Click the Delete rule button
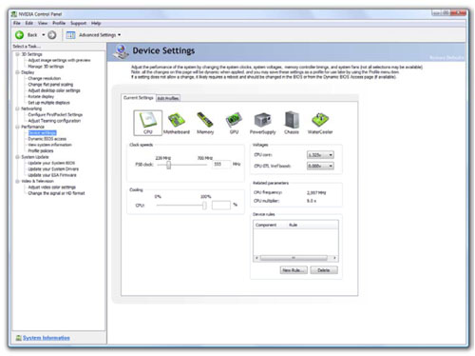Viewport: 475px width, 356px height. pos(324,270)
